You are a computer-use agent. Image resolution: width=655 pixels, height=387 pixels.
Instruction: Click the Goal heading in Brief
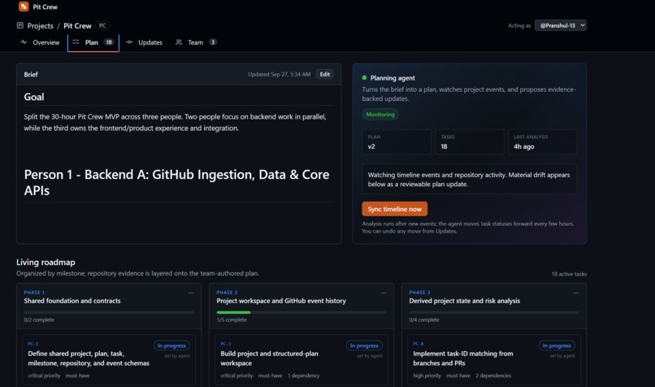coord(34,97)
